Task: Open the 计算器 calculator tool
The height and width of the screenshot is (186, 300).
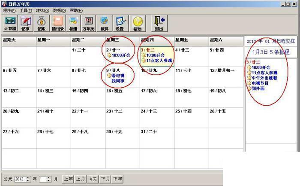Action: [x=10, y=23]
